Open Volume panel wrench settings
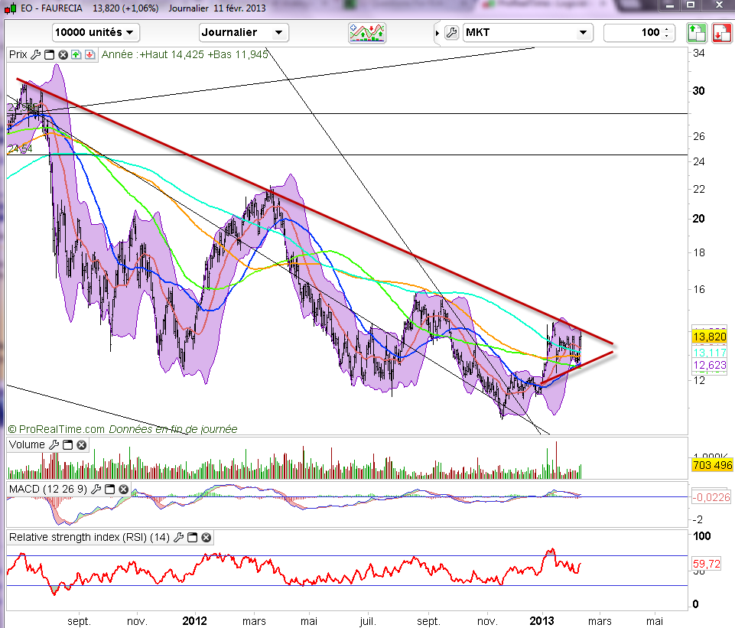The image size is (735, 628). (54, 444)
